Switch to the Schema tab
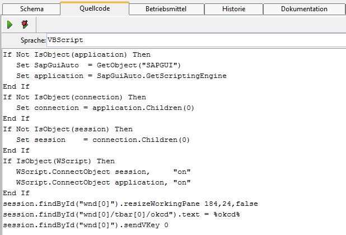 pos(31,9)
